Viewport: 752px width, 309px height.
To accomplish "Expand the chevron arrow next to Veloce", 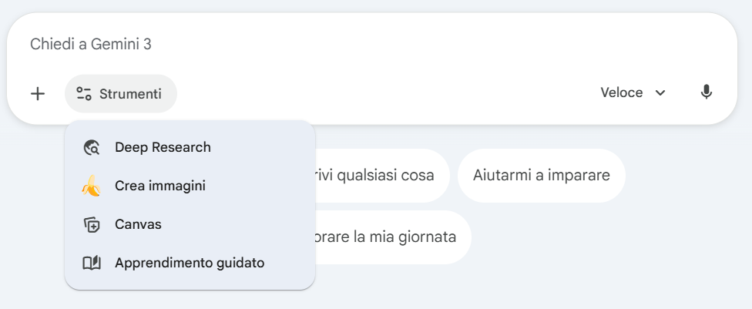I will click(660, 93).
